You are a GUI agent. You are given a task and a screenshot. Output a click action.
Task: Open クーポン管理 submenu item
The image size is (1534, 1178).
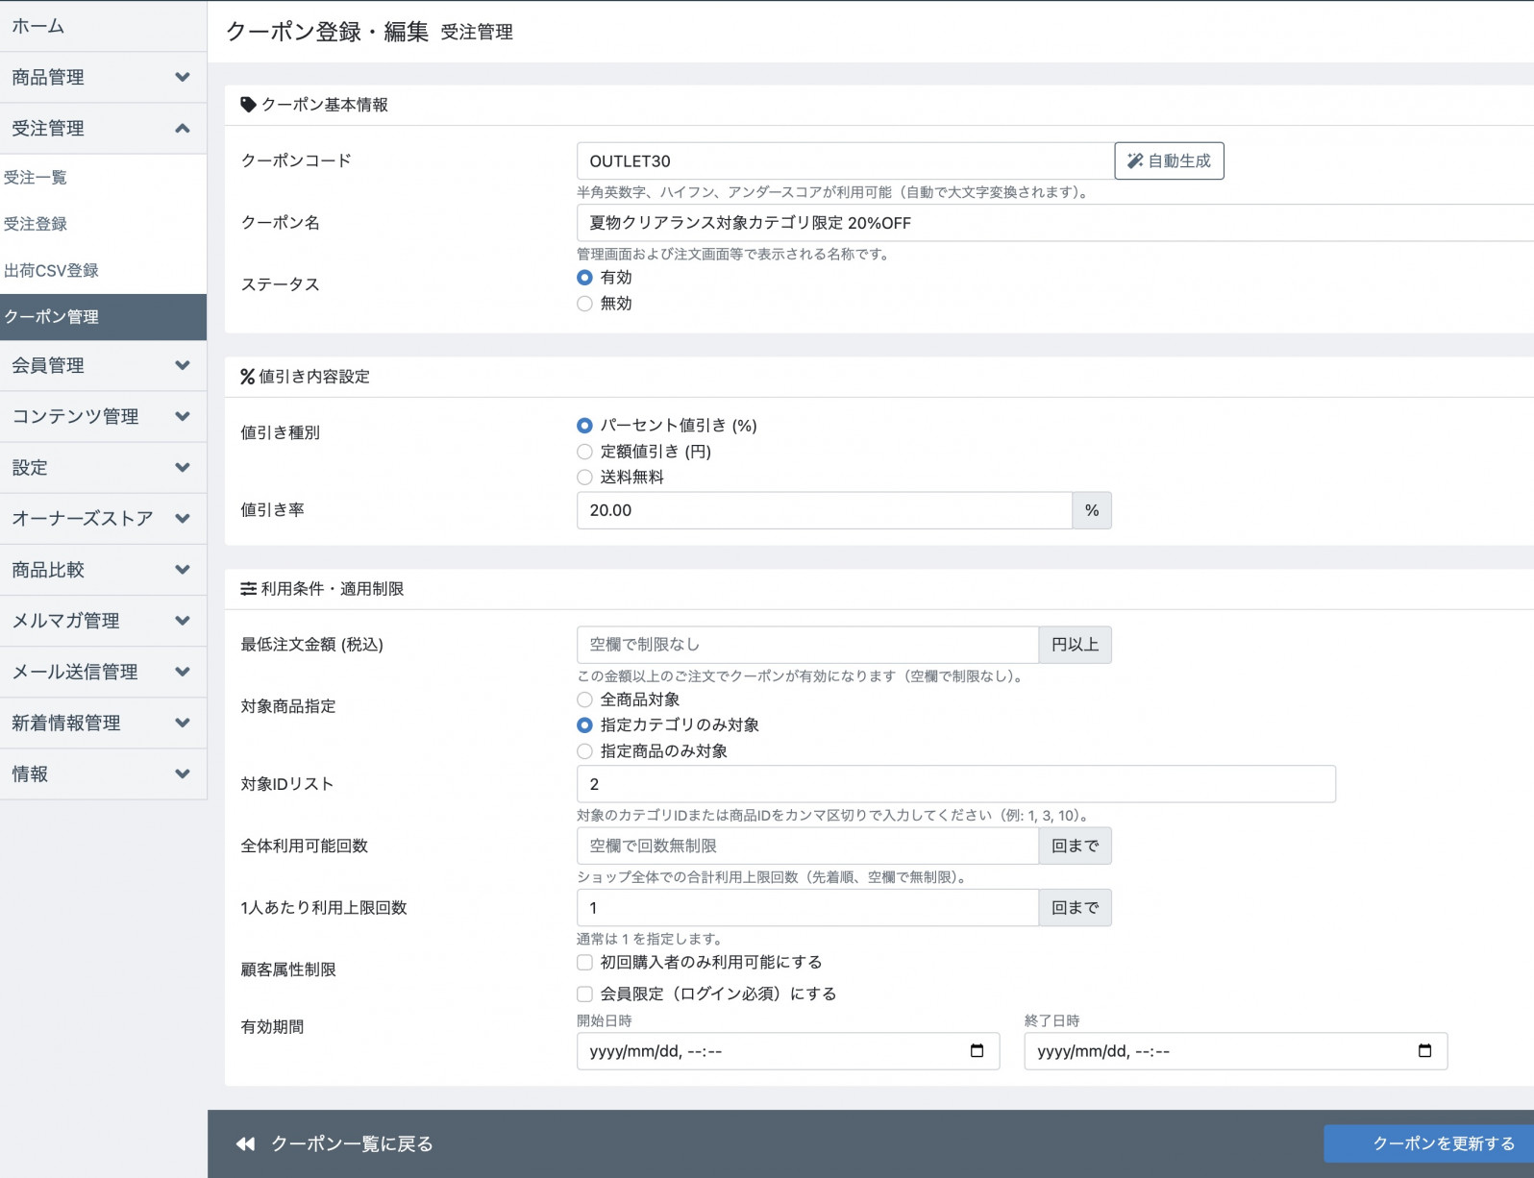[103, 317]
